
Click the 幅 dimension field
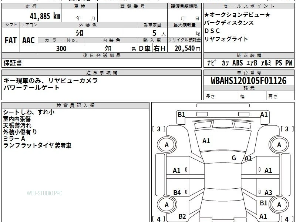(x=252, y=96)
